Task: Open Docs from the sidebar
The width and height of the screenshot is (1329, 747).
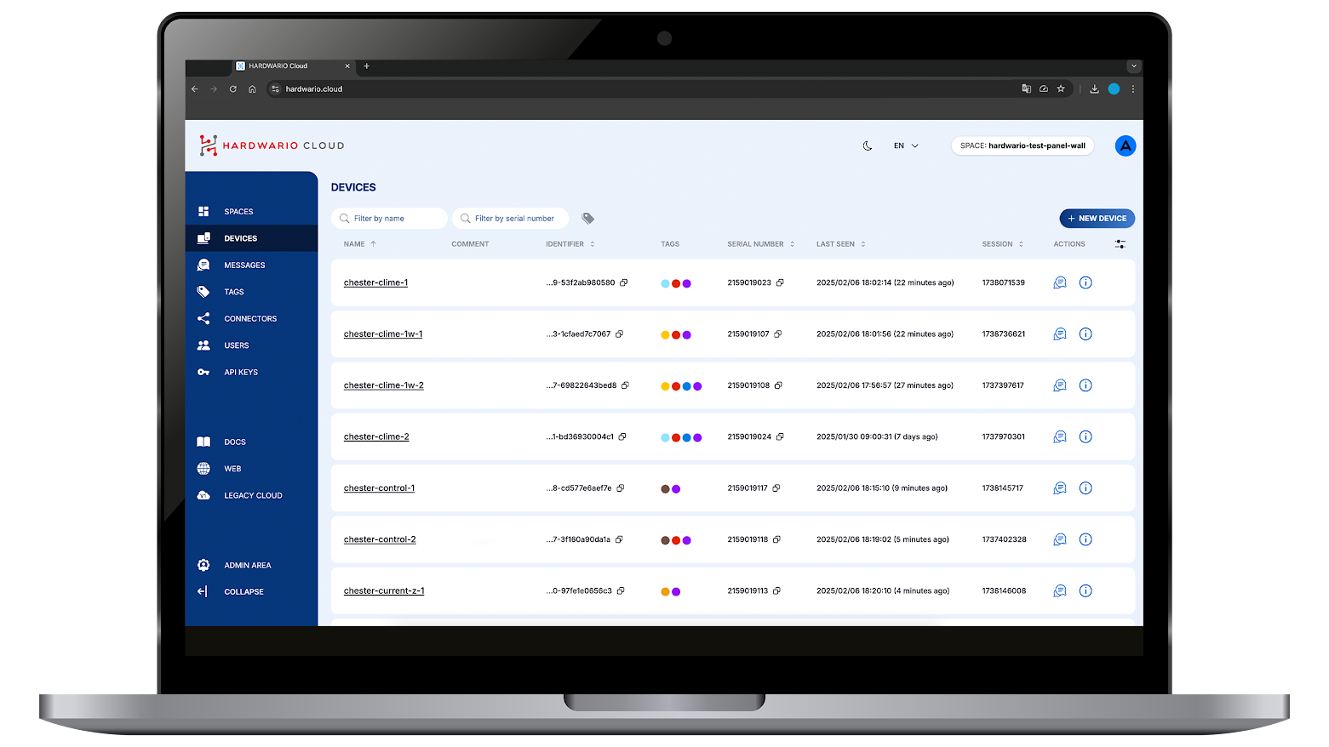Action: [x=251, y=442]
